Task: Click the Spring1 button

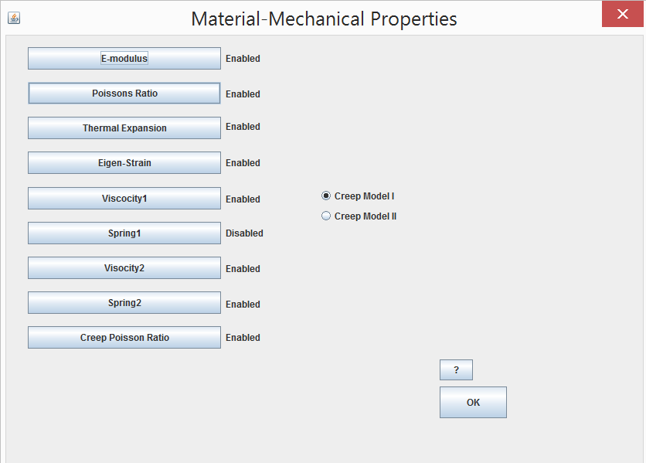Action: [124, 233]
